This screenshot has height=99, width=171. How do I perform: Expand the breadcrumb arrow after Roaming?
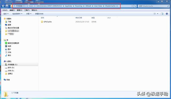(84, 6)
